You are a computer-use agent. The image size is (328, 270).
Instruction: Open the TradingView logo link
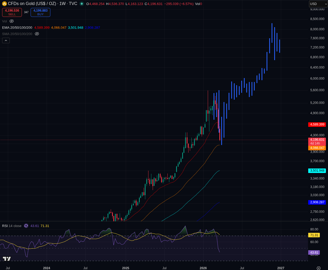[7, 259]
